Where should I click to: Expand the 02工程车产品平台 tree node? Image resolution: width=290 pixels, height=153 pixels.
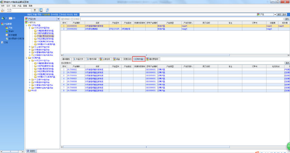coord(30,47)
